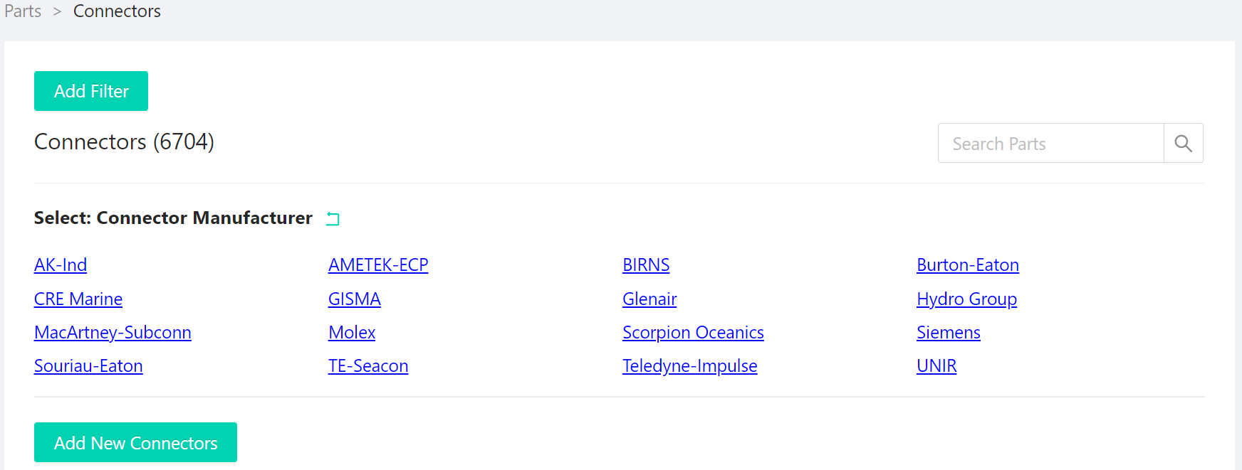Viewport: 1242px width, 470px height.
Task: Open the Teledyne-Impulse link
Action: click(x=690, y=366)
